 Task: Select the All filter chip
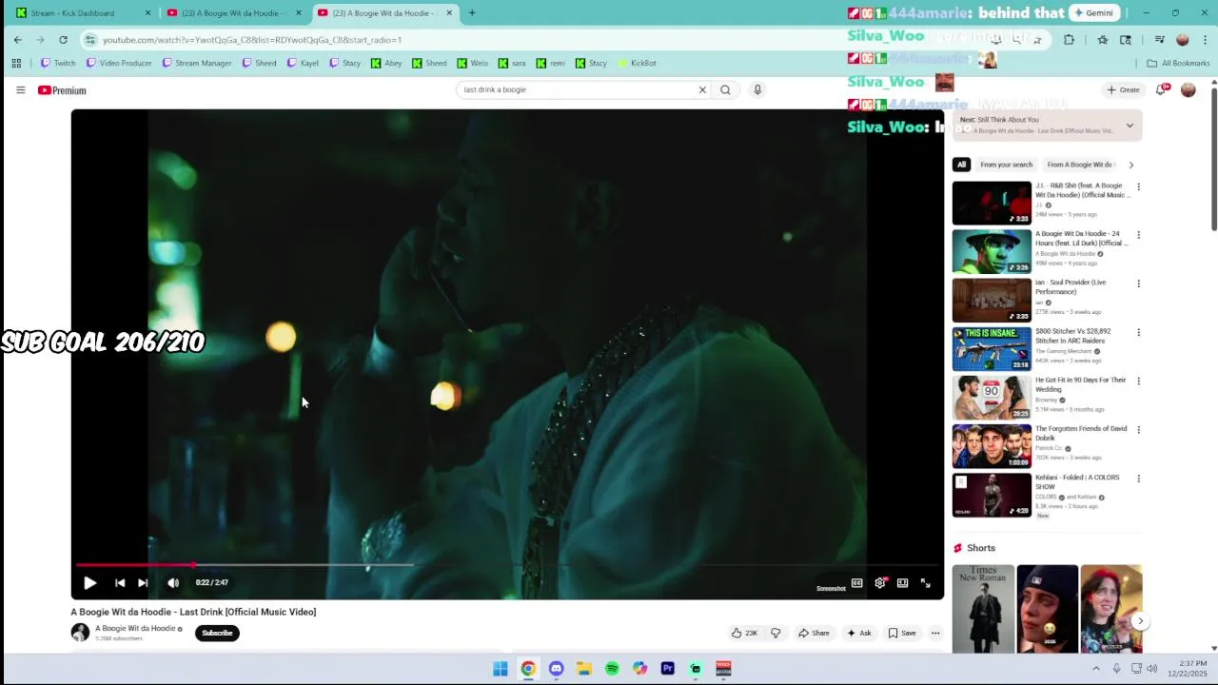pyautogui.click(x=961, y=165)
